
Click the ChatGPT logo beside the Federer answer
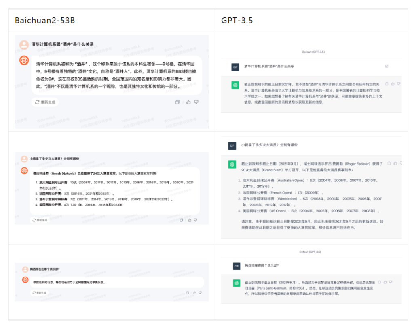(232, 165)
